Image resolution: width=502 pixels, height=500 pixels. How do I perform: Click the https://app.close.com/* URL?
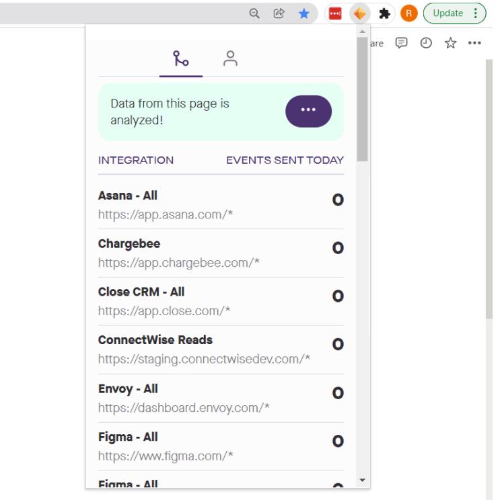[x=164, y=311]
